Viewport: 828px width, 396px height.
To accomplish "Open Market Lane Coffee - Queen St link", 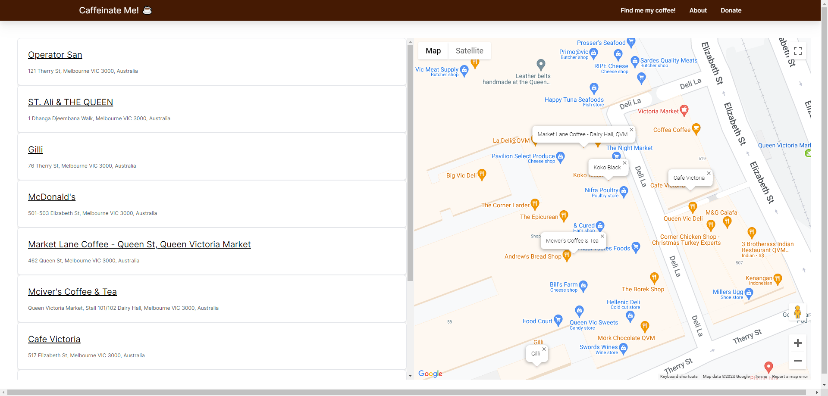I will (139, 244).
